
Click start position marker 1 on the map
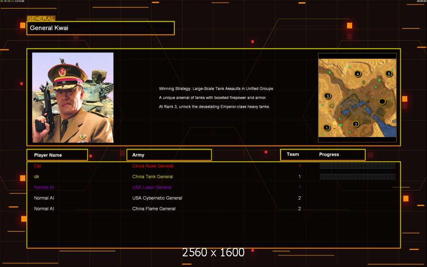(326, 128)
